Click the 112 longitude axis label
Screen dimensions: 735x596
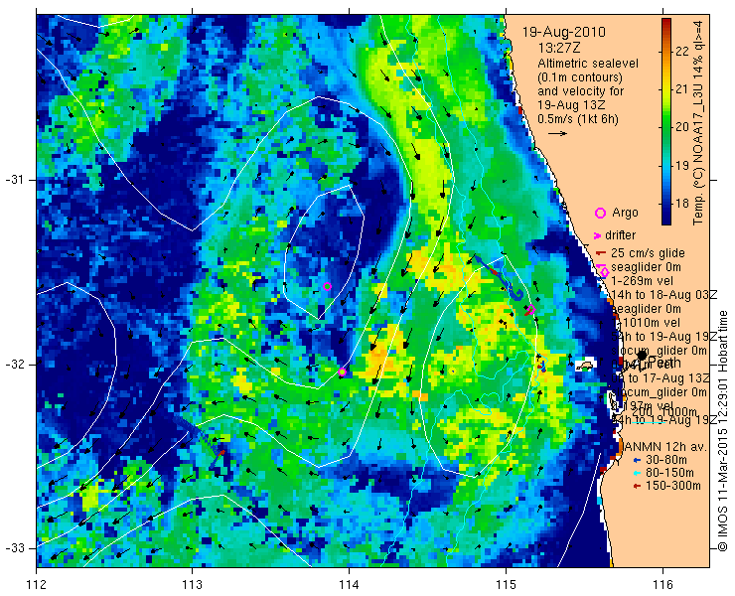(36, 585)
